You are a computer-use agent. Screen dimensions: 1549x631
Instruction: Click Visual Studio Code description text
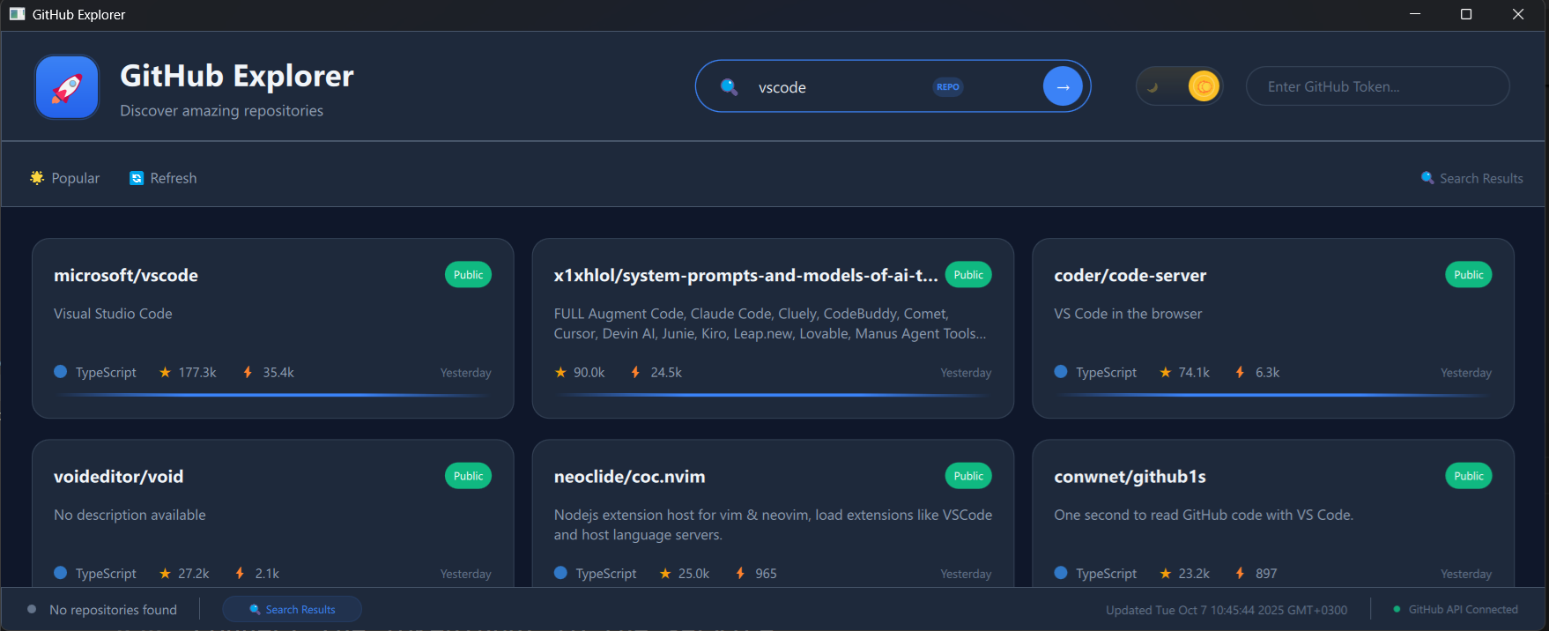pyautogui.click(x=113, y=314)
